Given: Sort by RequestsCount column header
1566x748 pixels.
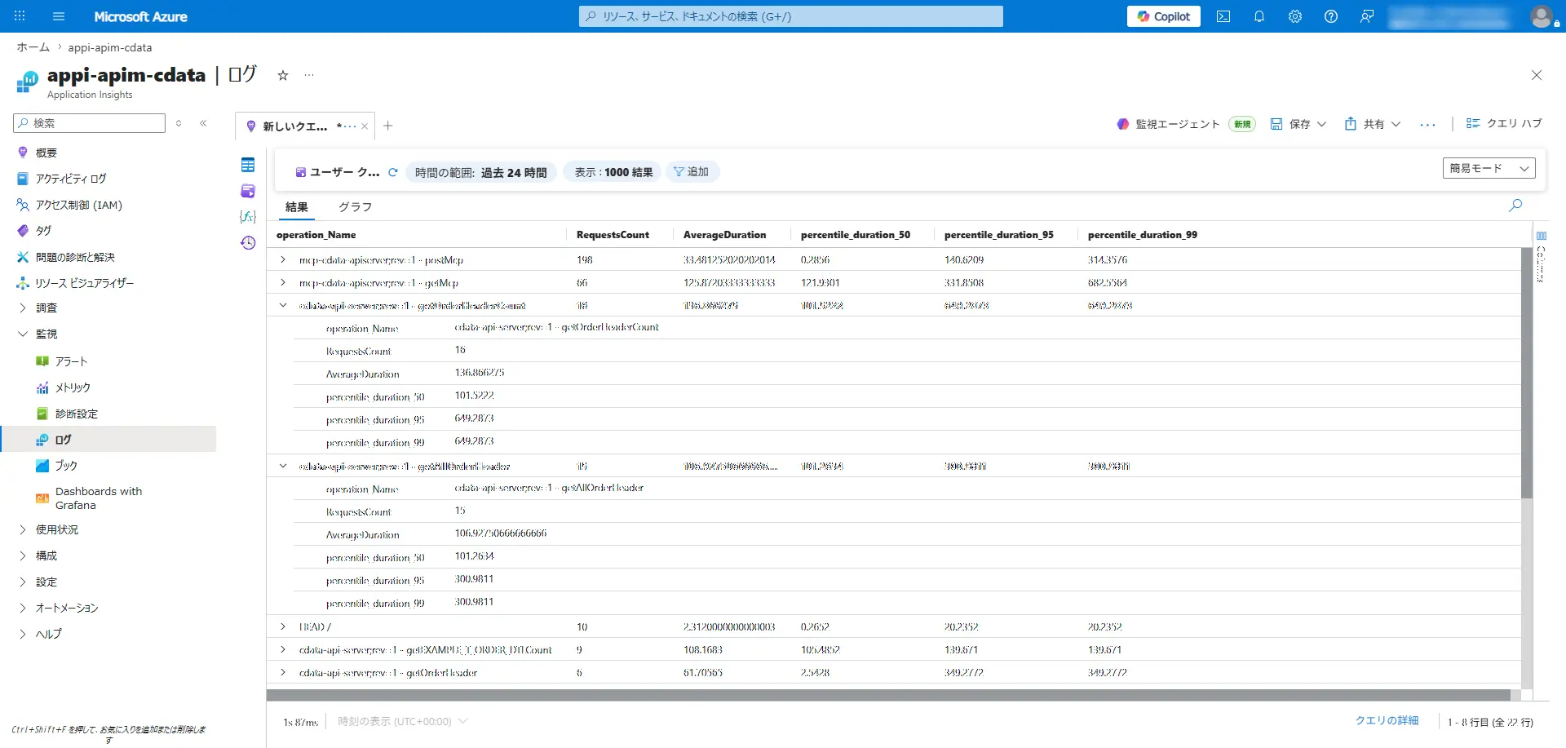Looking at the screenshot, I should pos(613,235).
